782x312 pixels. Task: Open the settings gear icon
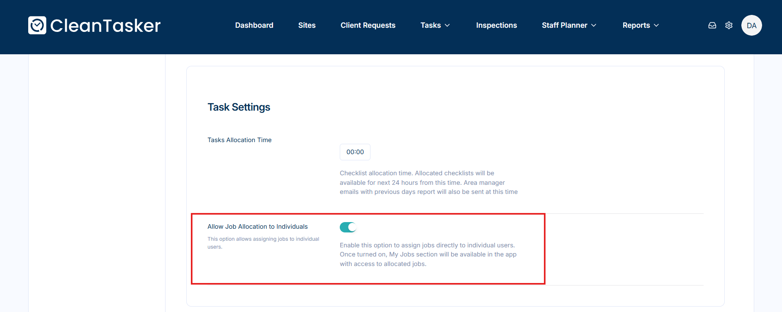point(728,25)
